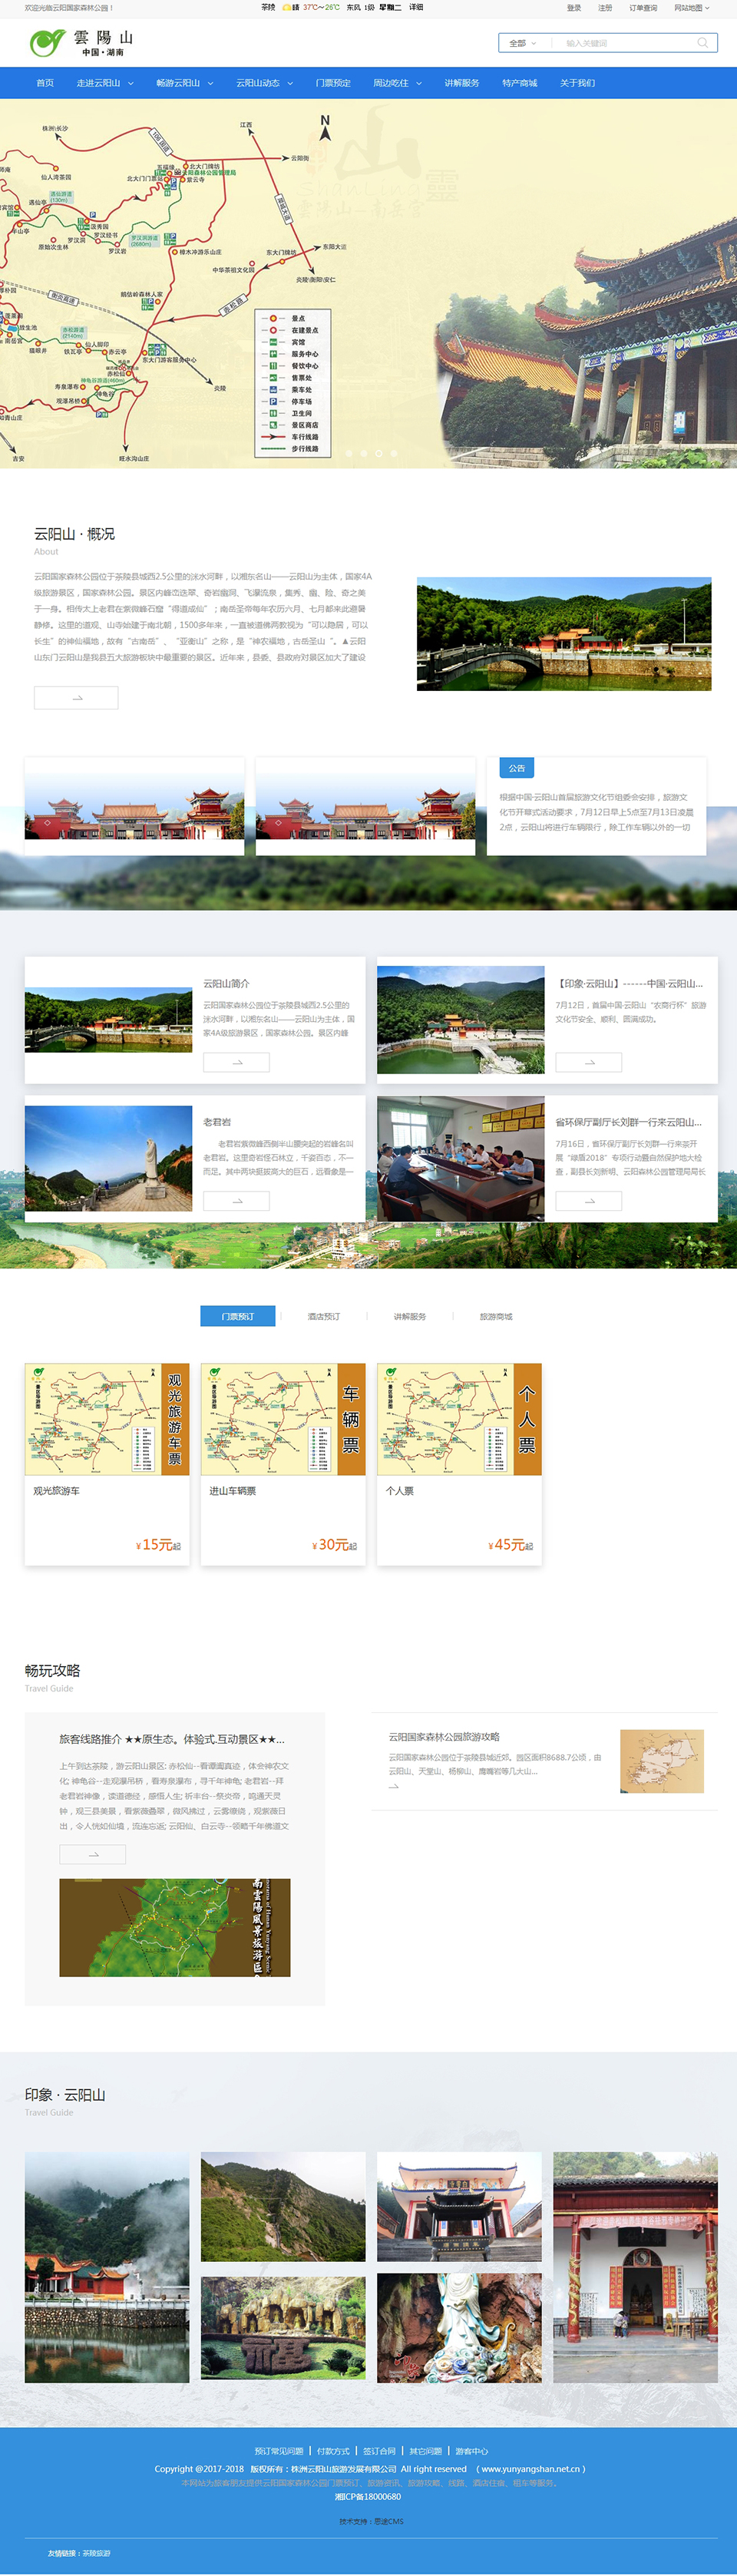The height and width of the screenshot is (2576, 737).
Task: Click the 雲陽山 green leaf logo
Action: tap(46, 43)
